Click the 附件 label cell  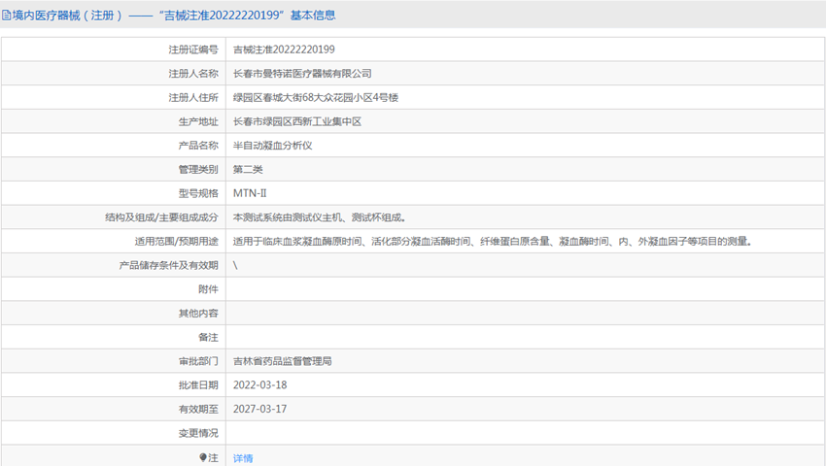coord(114,289)
